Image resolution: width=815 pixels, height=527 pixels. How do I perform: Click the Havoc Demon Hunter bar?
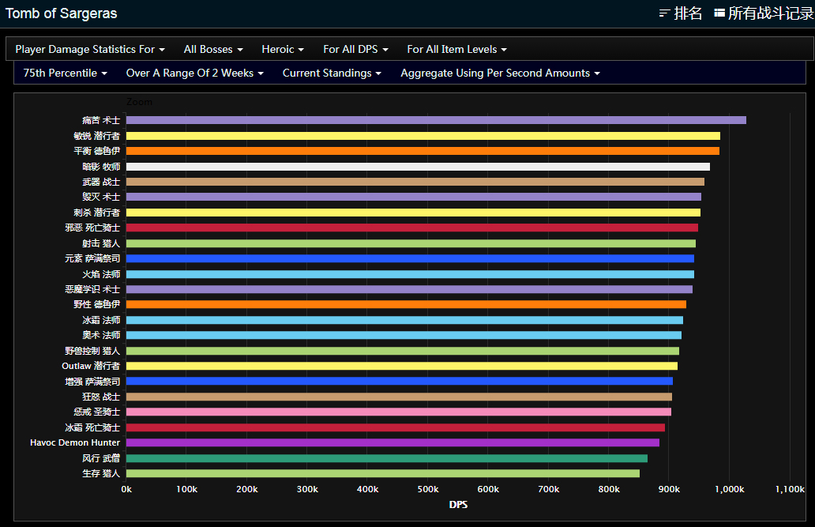(392, 442)
